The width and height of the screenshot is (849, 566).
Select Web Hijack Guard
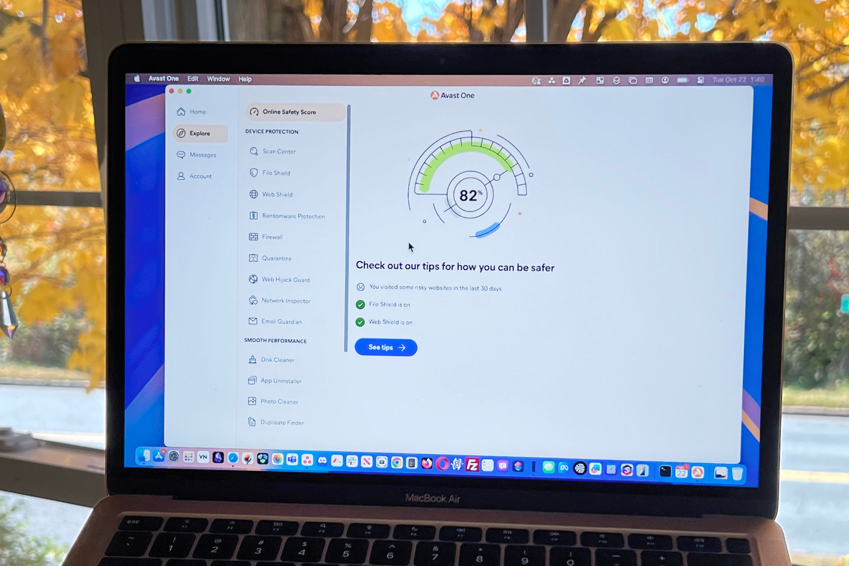[286, 279]
